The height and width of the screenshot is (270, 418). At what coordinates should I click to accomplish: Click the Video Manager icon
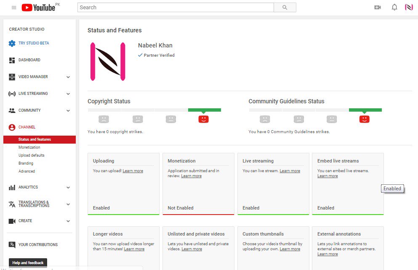click(12, 77)
